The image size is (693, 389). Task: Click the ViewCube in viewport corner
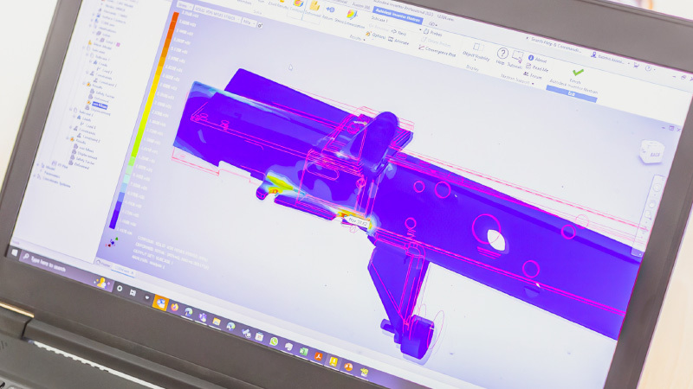coord(648,151)
